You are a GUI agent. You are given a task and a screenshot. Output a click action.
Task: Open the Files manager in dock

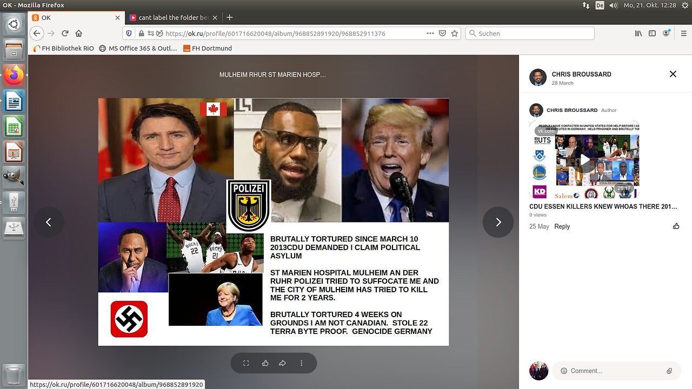14,50
